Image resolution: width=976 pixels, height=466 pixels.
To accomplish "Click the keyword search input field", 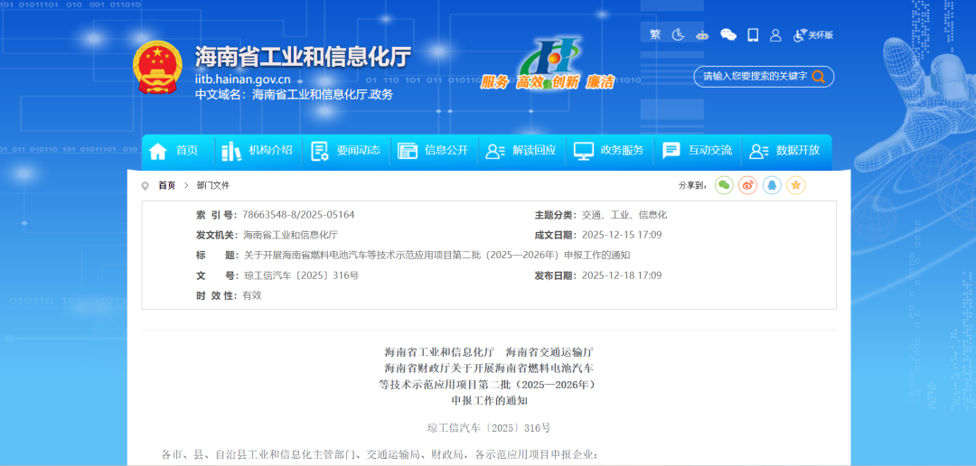I will [755, 77].
